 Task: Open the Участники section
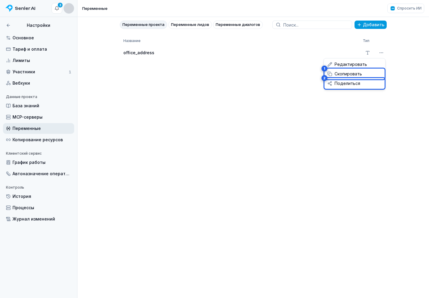(x=38, y=72)
